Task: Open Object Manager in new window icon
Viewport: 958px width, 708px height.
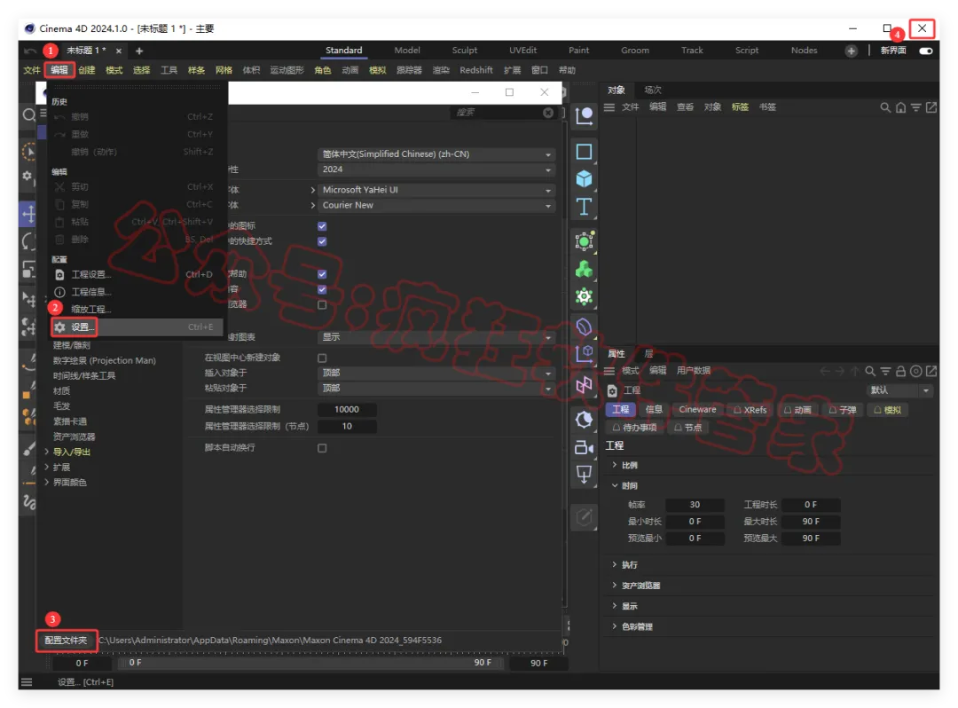Action: [x=931, y=107]
